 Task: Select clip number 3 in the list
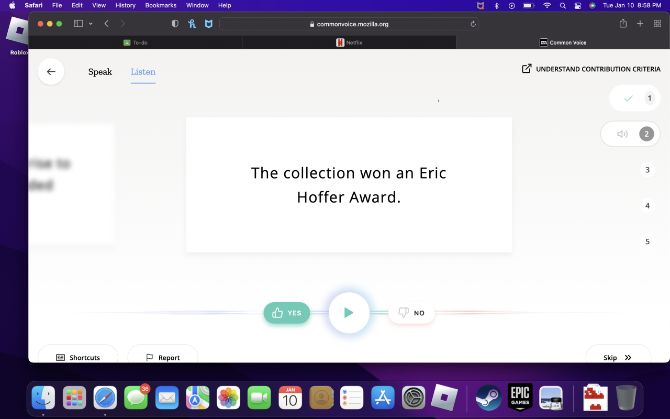[647, 170]
